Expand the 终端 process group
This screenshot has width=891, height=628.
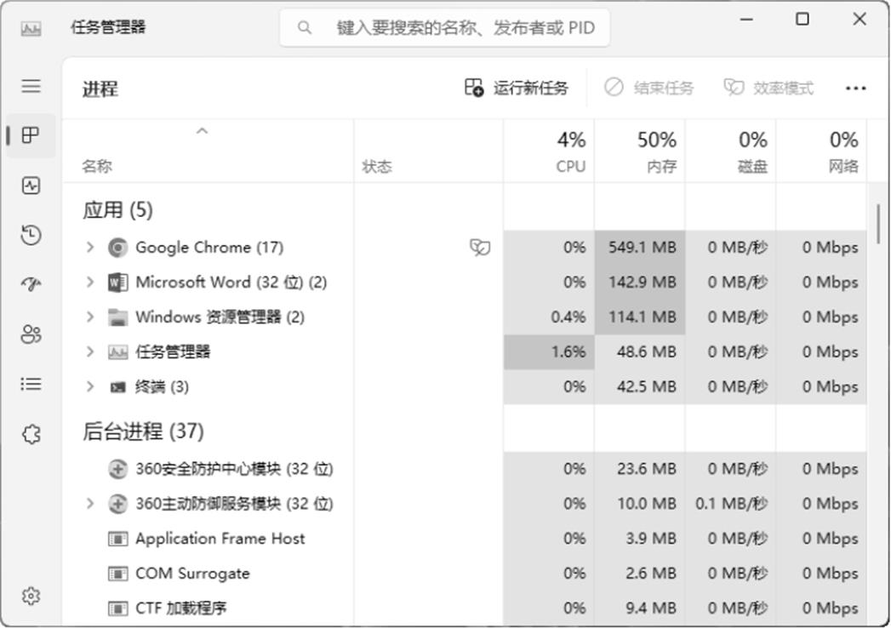coord(90,387)
